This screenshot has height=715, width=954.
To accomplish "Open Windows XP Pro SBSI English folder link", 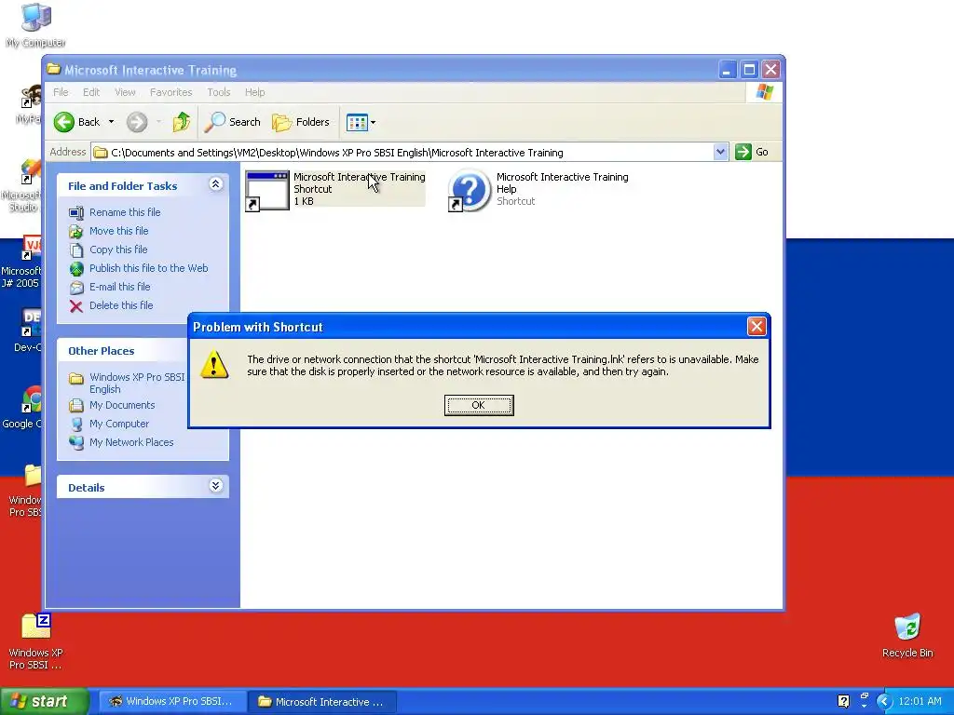I will point(137,383).
